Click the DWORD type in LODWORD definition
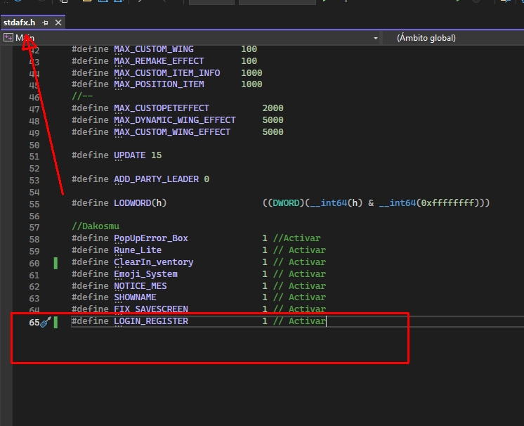524x426 pixels. point(286,203)
